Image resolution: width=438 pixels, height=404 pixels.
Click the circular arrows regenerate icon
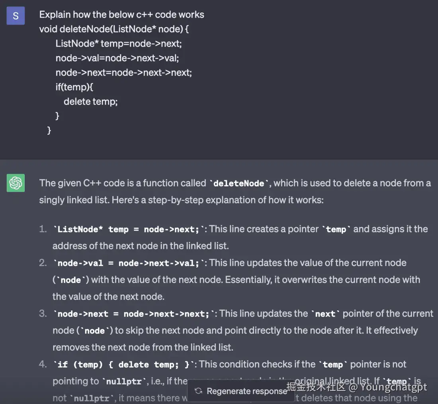click(x=198, y=391)
